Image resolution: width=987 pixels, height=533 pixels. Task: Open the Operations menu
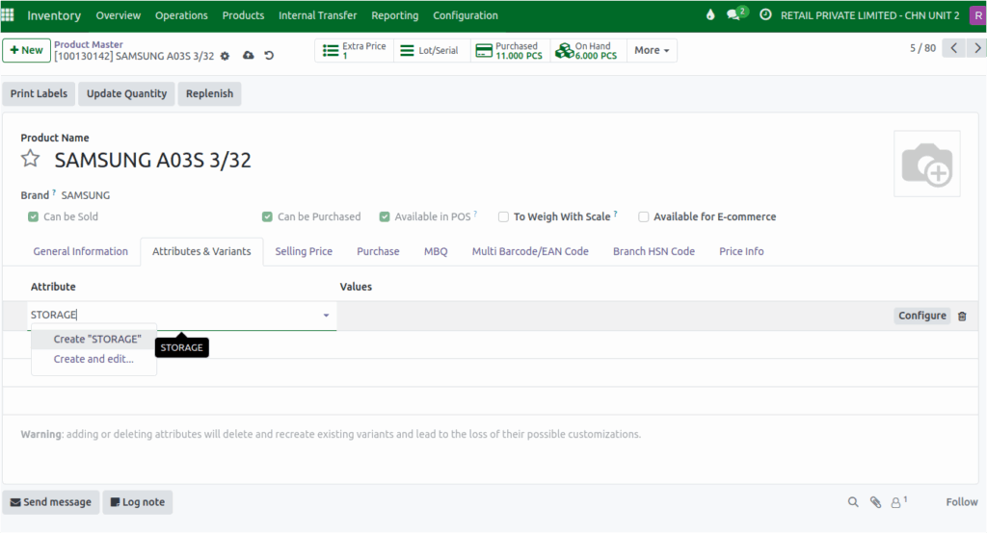coord(181,15)
